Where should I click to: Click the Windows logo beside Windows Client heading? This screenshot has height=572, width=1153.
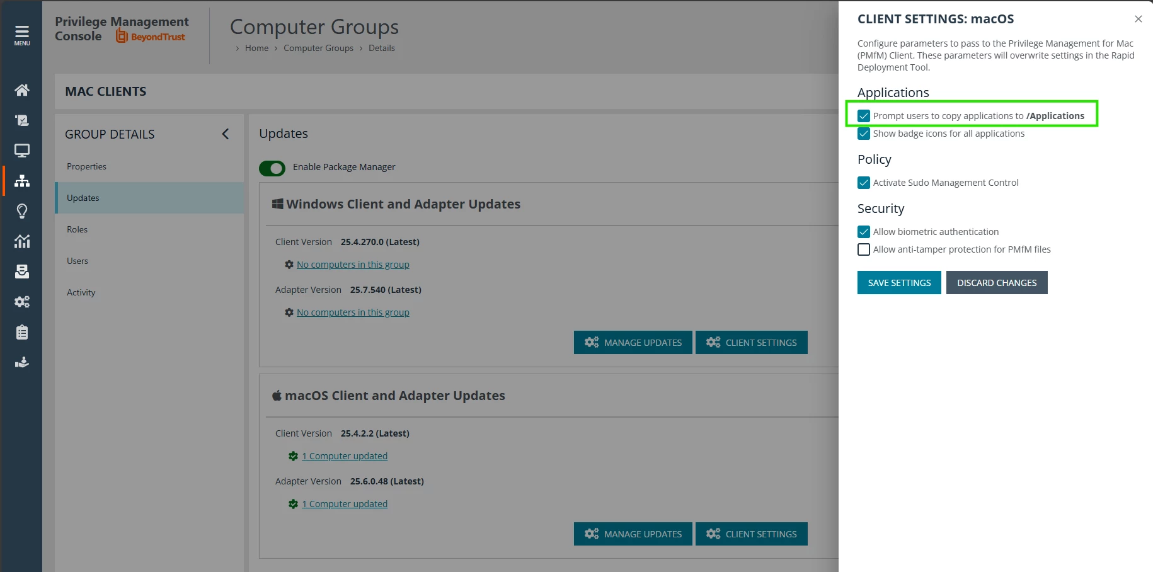pos(277,203)
